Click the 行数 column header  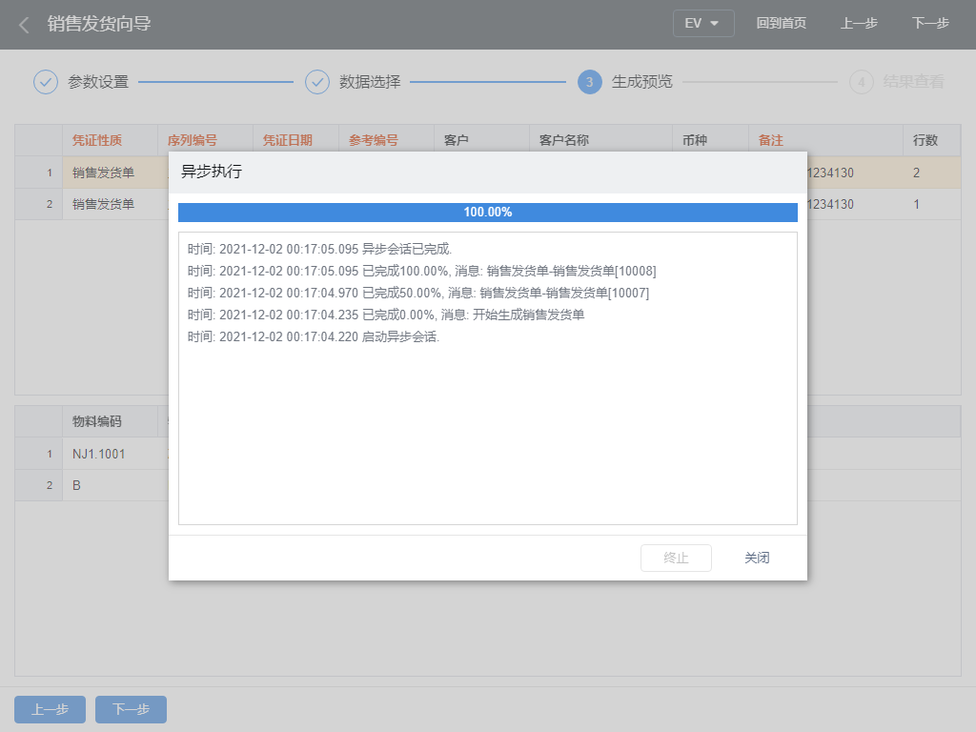[925, 140]
